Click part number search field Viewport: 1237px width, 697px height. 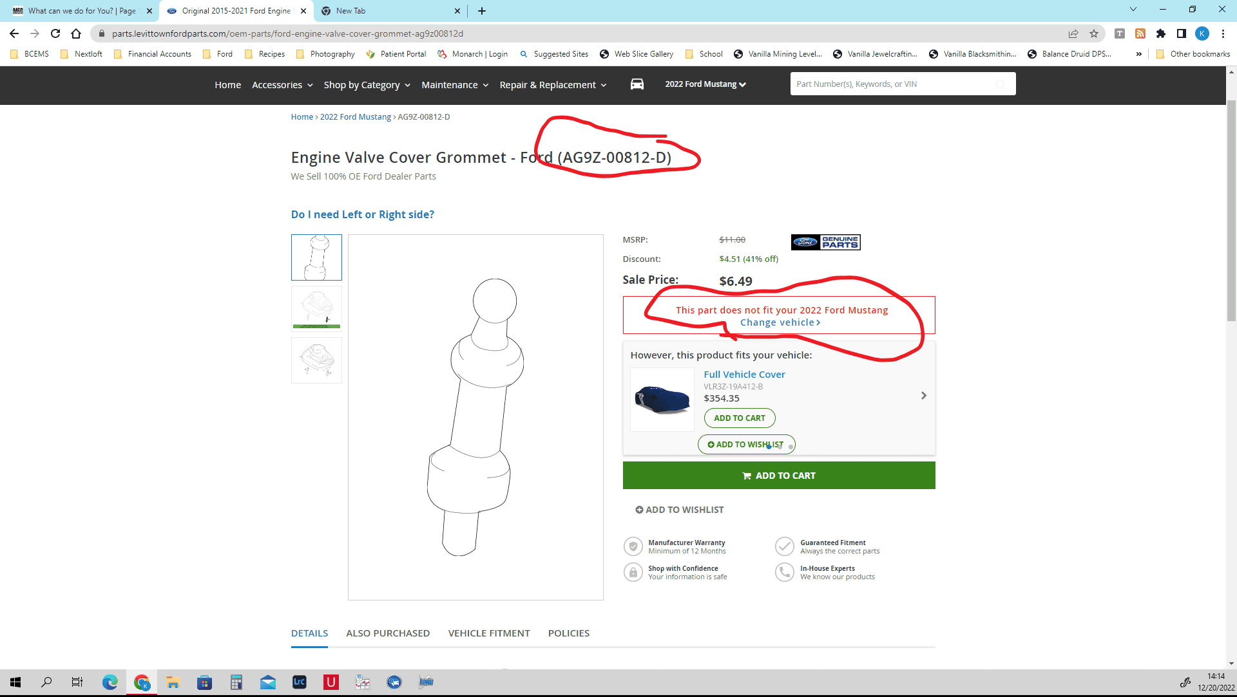point(903,84)
